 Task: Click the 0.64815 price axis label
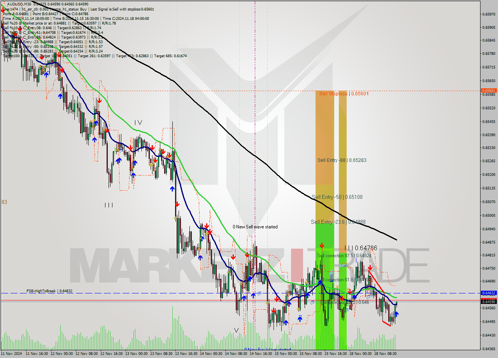pyautogui.click(x=489, y=255)
